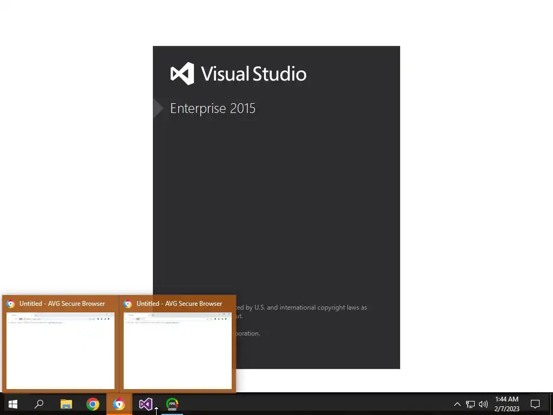Click the AVG Secure Browser taskbar icon
553x415 pixels.
[119, 404]
